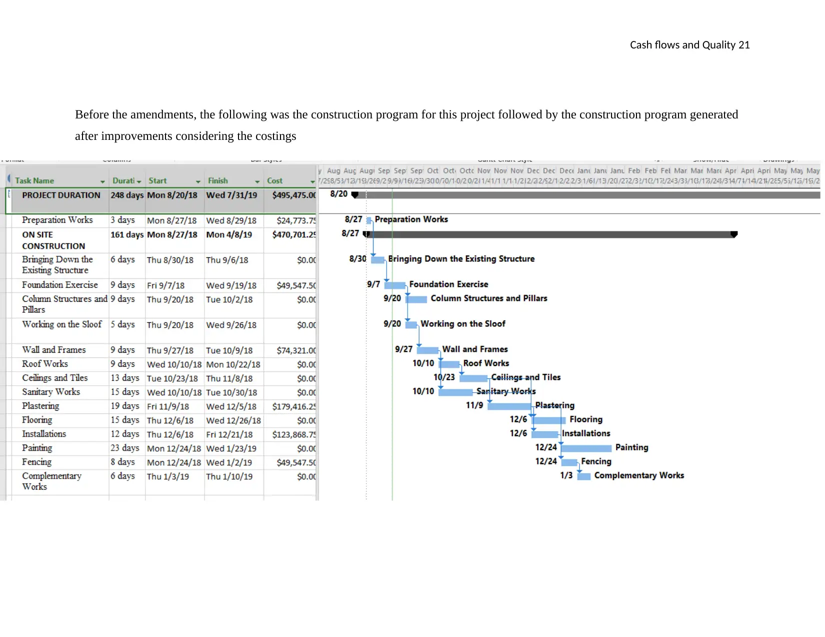Click the Roof Works Gantt bar
This screenshot has height=637, width=825.
[x=449, y=364]
